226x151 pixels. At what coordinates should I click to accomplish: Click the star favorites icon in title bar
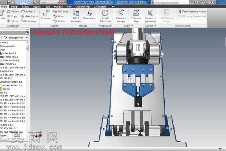(206, 2)
